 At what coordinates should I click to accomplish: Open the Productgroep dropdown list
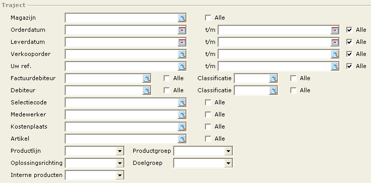click(228, 151)
